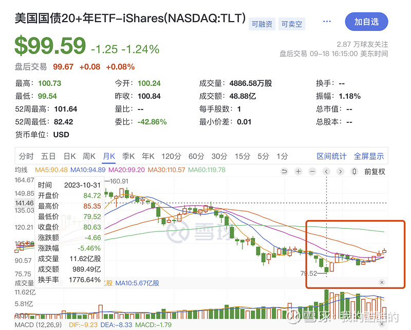Image resolution: width=411 pixels, height=330 pixels.
Task: Click the DIF:-9.23 value
Action: coord(83,325)
